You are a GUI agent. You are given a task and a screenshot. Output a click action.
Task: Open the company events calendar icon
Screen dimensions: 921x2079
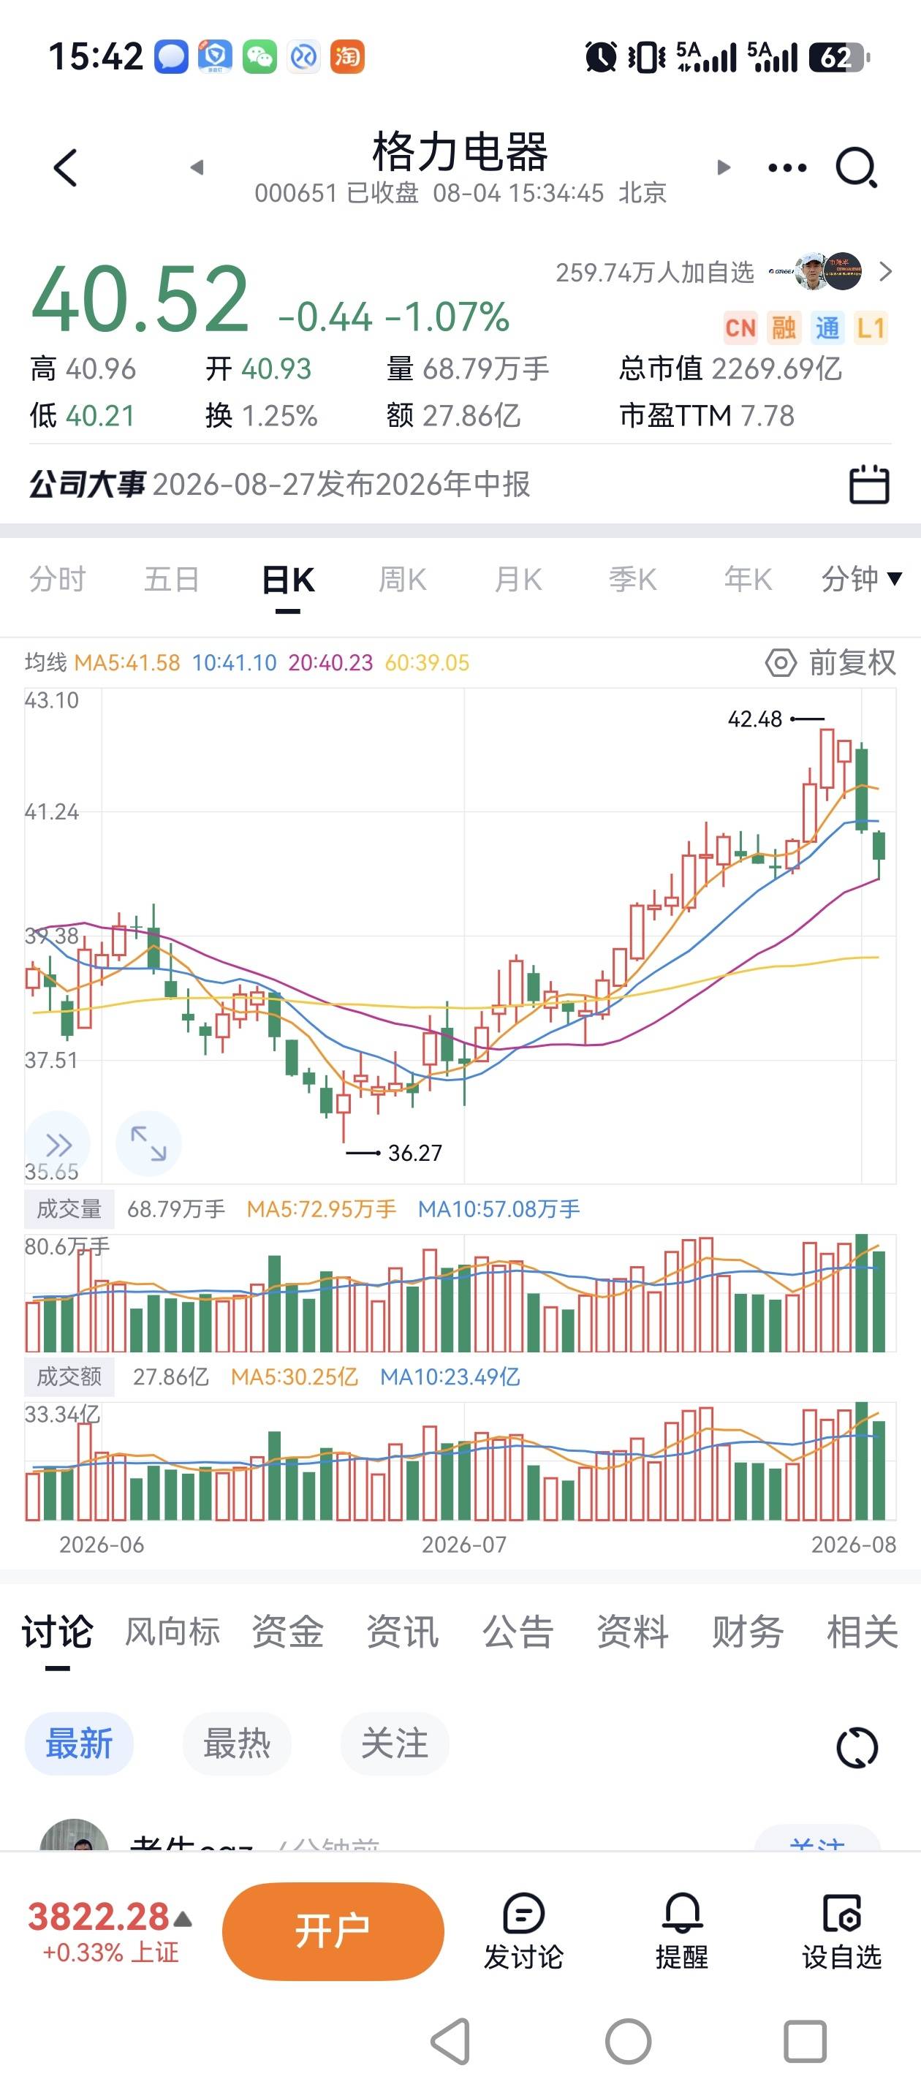[869, 484]
